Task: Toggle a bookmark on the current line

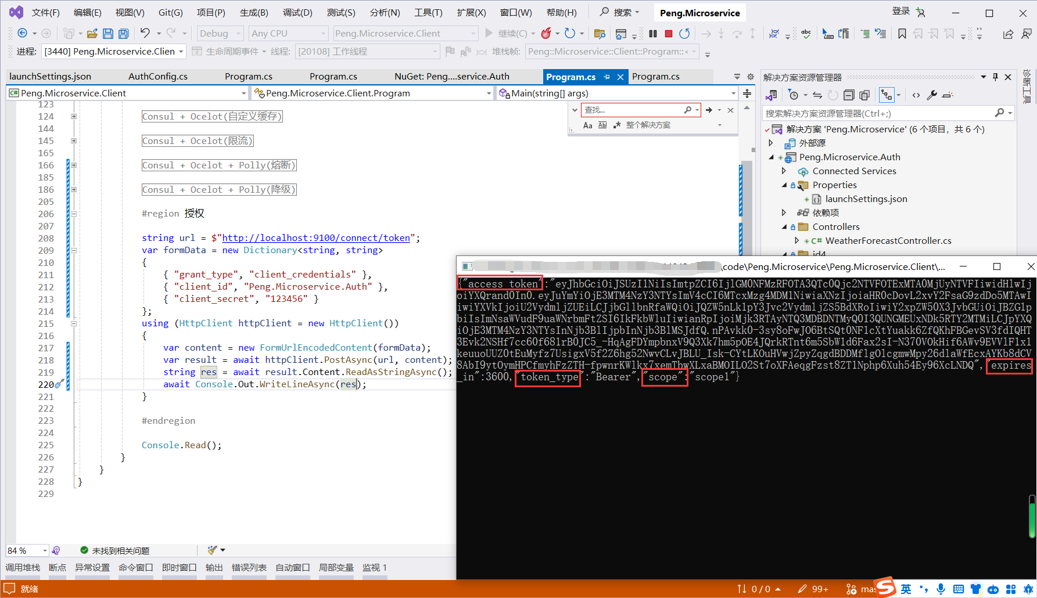Action: [902, 34]
